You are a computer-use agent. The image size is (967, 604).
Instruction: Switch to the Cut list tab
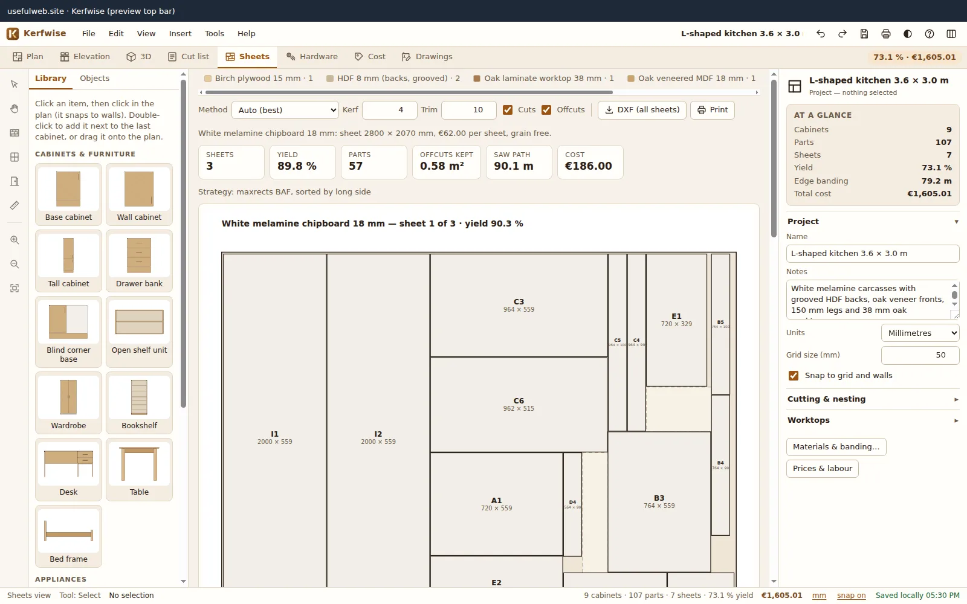click(189, 57)
